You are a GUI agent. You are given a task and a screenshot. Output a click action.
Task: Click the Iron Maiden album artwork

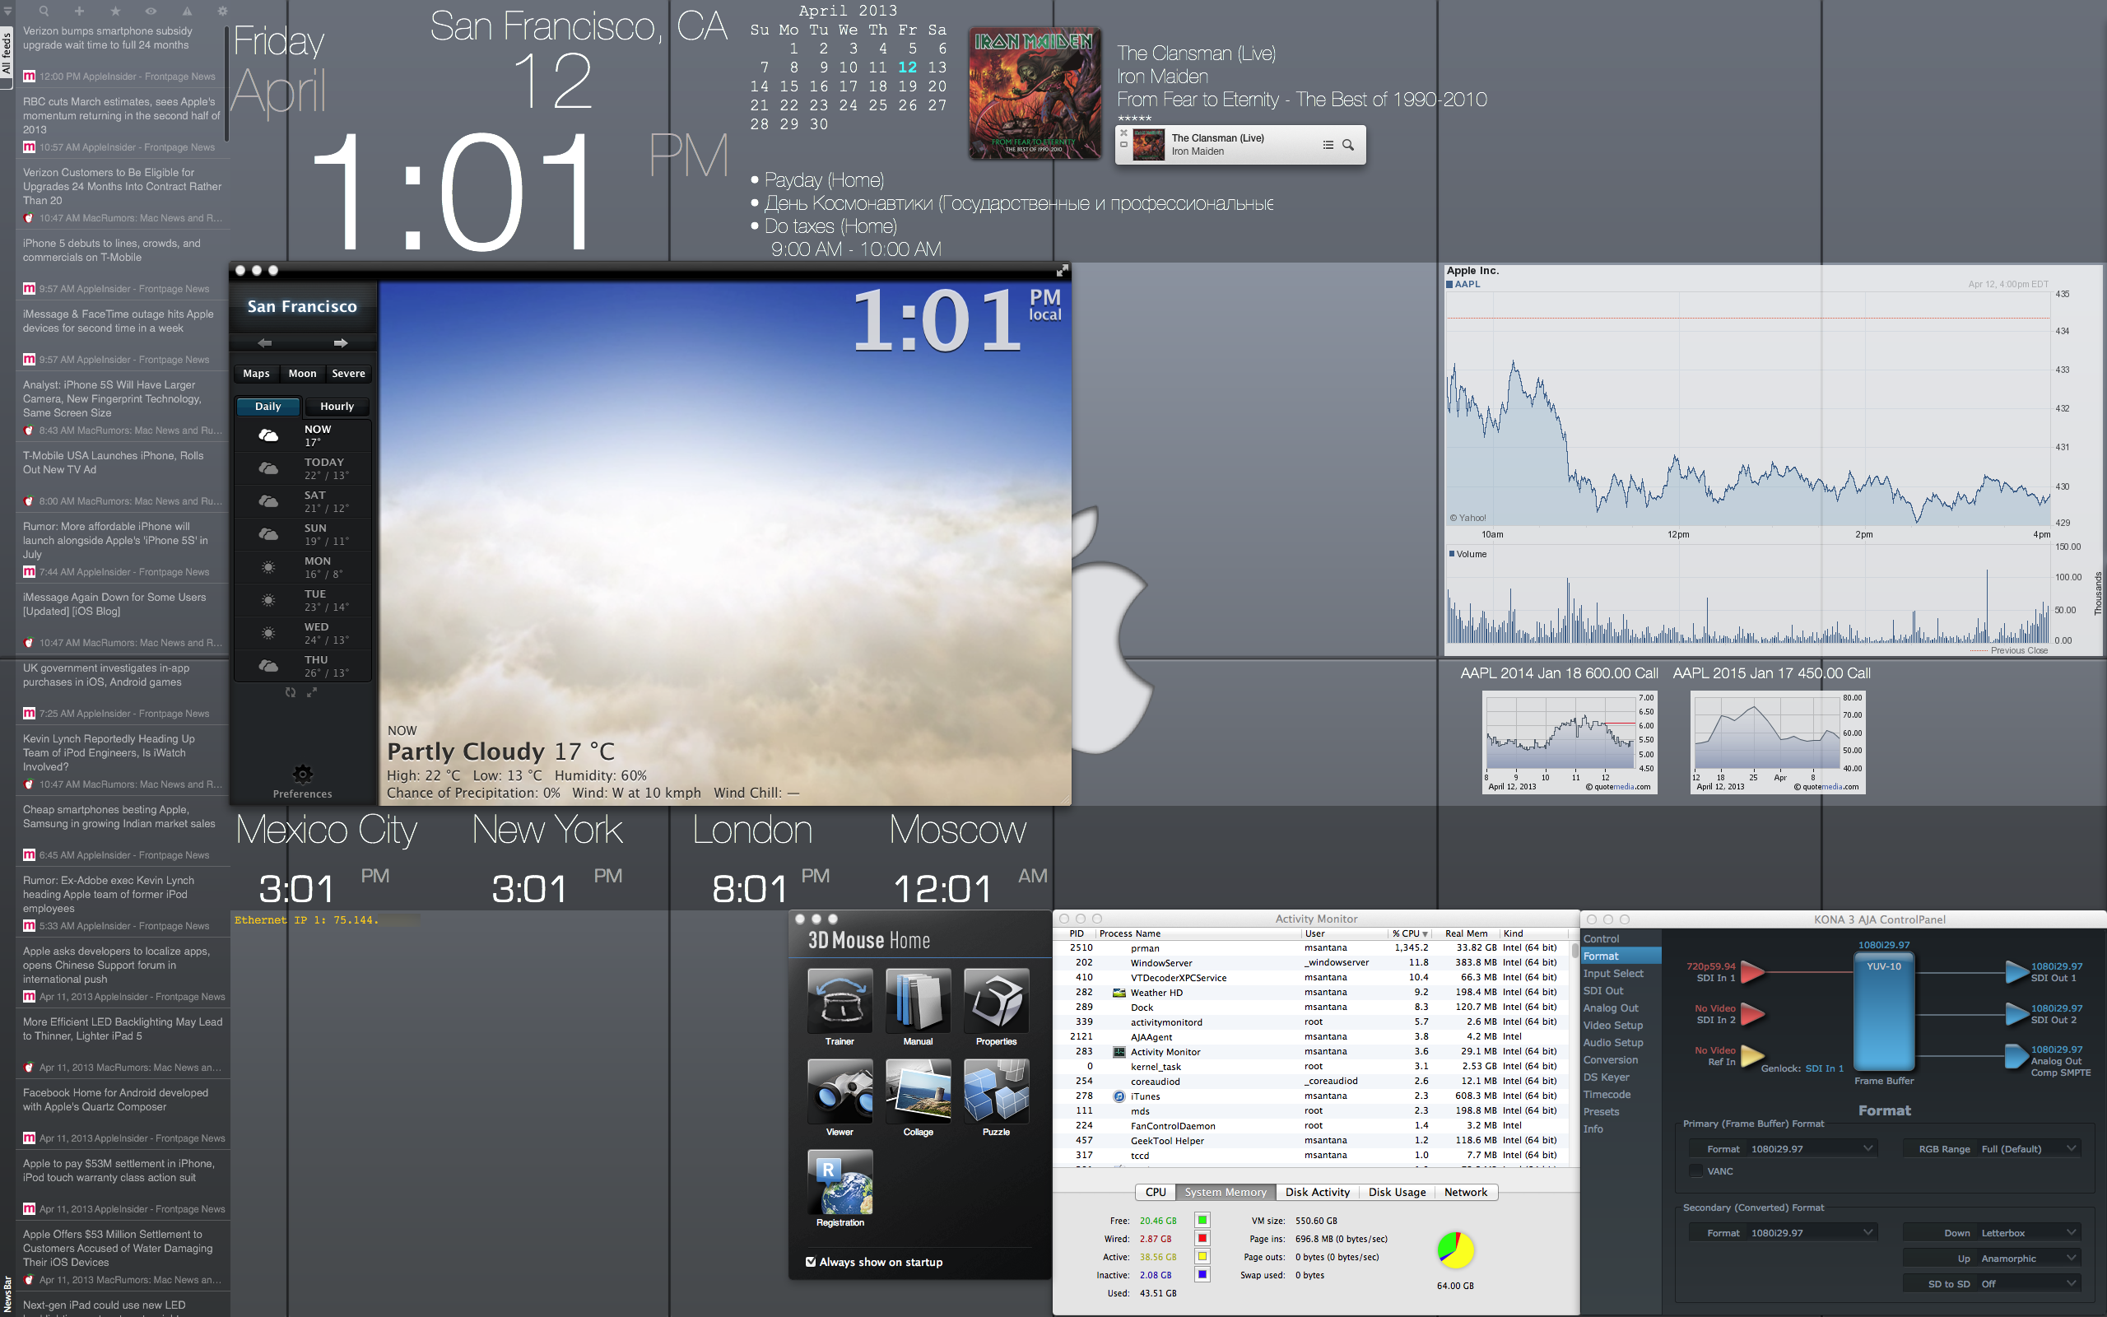1035,93
